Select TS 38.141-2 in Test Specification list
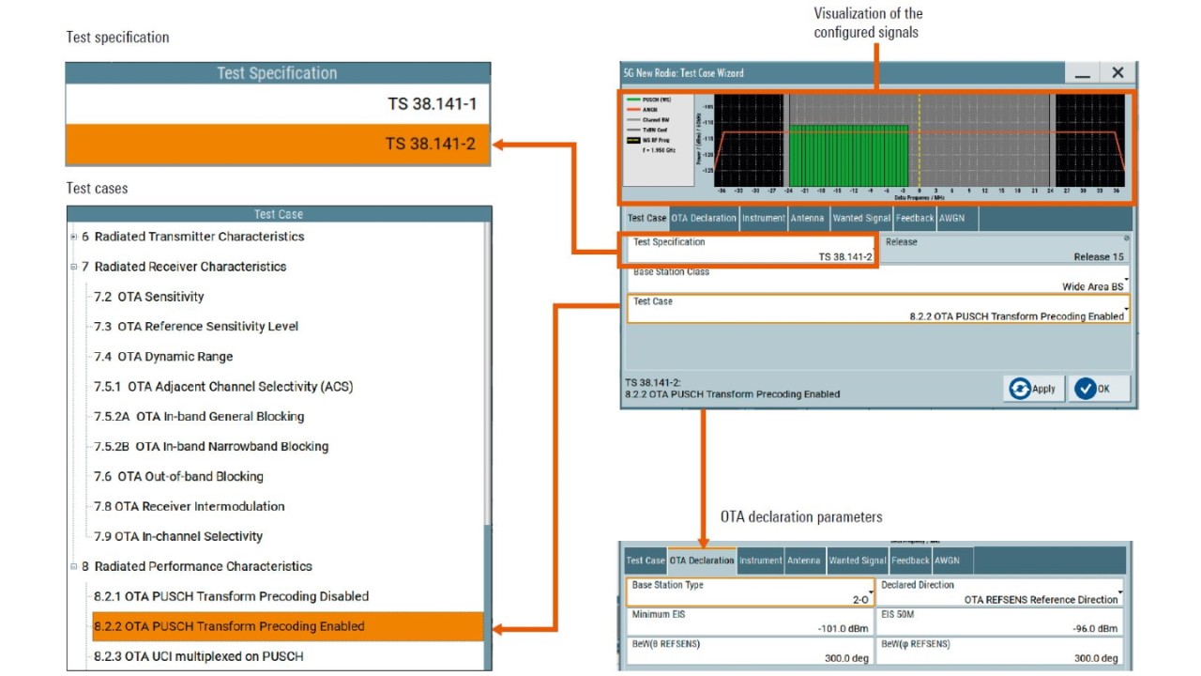1201x676 pixels. pyautogui.click(x=278, y=145)
